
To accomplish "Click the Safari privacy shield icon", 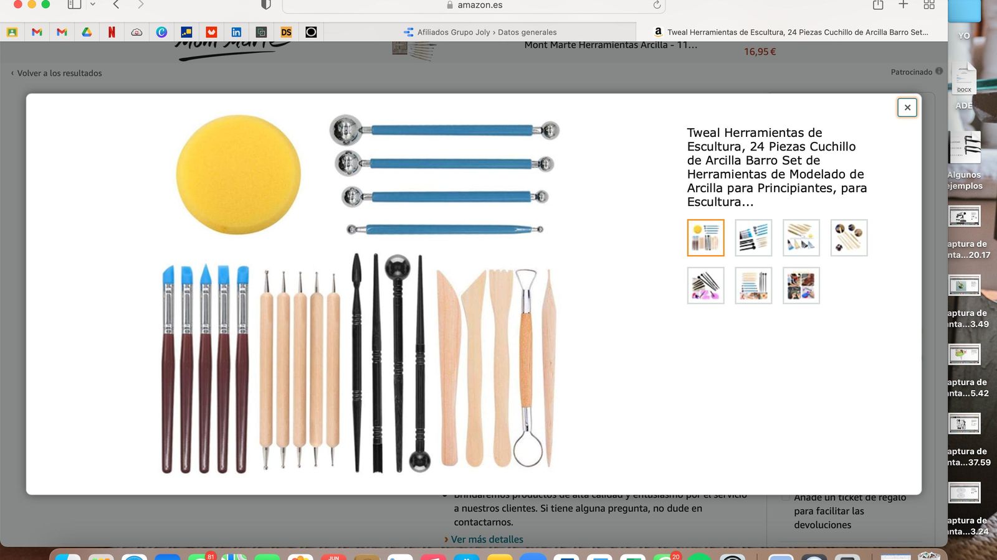I will (x=266, y=5).
